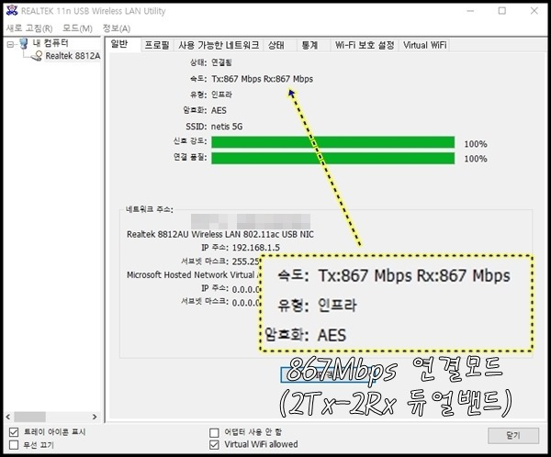
Task: Toggle the Virtual WiFi allowed checkbox
Action: [x=214, y=445]
